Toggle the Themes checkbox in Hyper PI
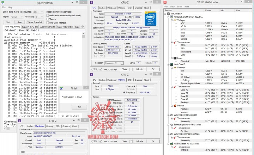 pyautogui.click(x=48, y=19)
